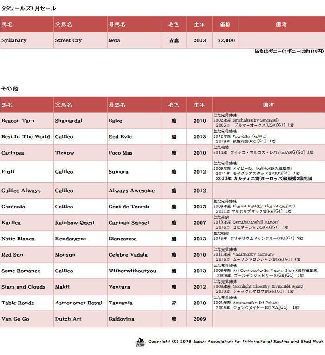The width and height of the screenshot is (325, 355).
Task: Click horse name Kartica
Action: [x=11, y=223]
